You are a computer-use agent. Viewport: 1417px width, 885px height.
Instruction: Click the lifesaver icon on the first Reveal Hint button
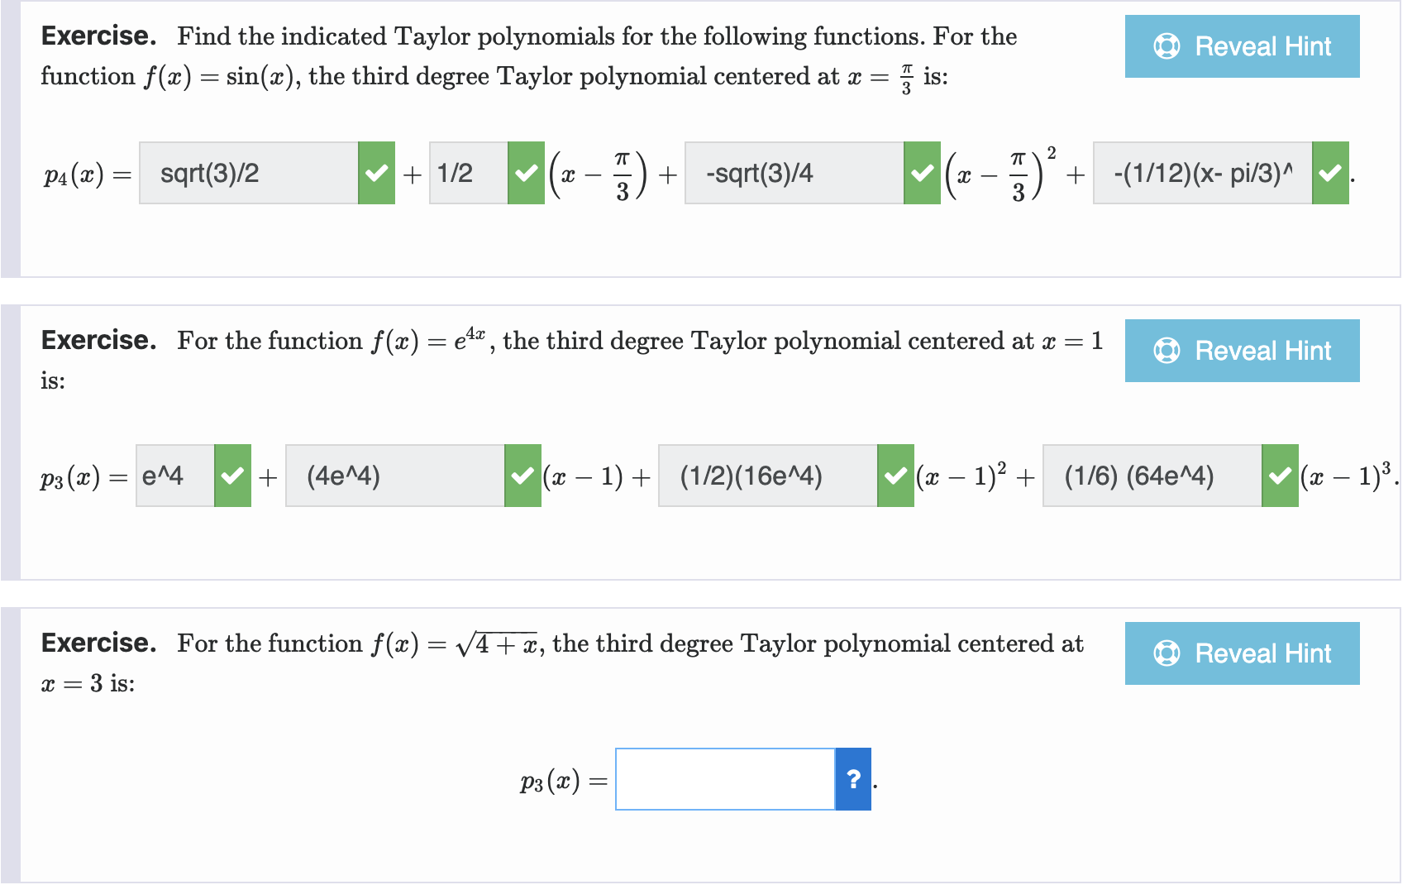1167,47
